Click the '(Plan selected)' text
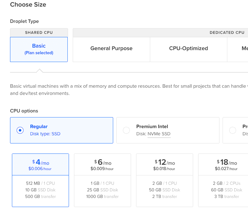 [39, 53]
